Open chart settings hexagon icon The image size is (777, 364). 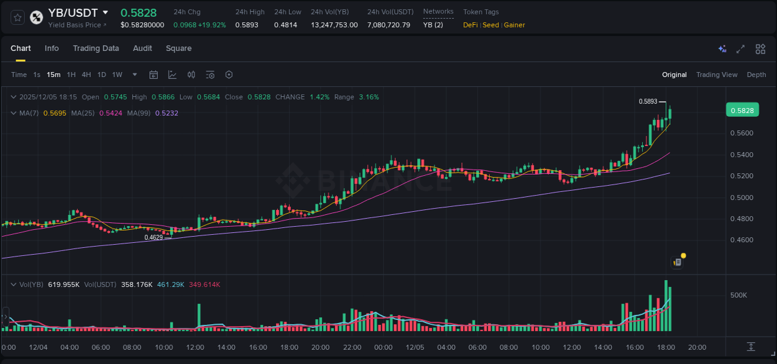(229, 74)
